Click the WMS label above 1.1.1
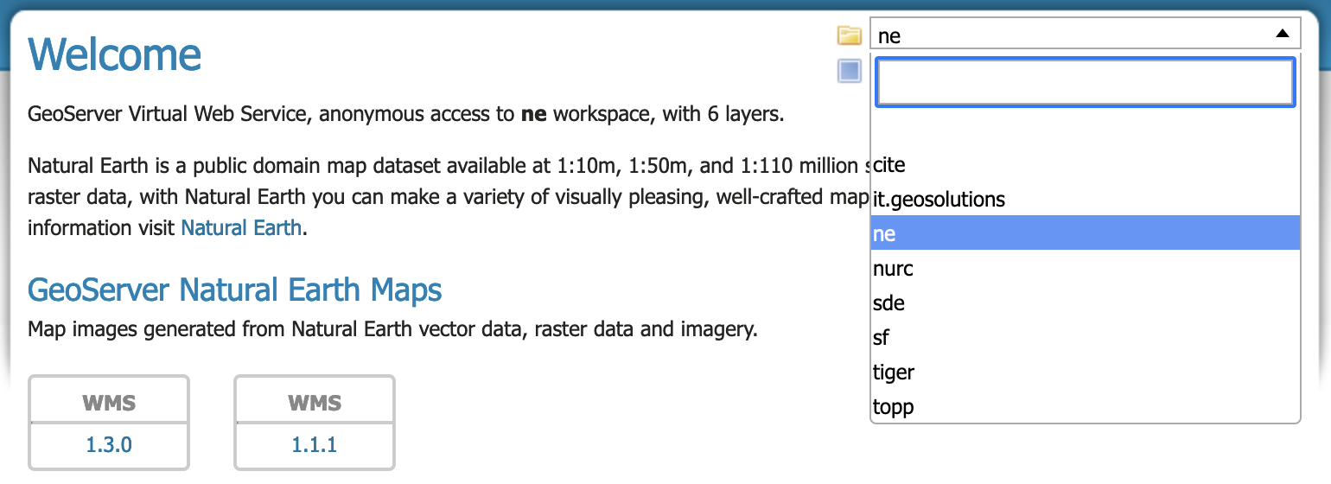The width and height of the screenshot is (1331, 484). coord(315,402)
